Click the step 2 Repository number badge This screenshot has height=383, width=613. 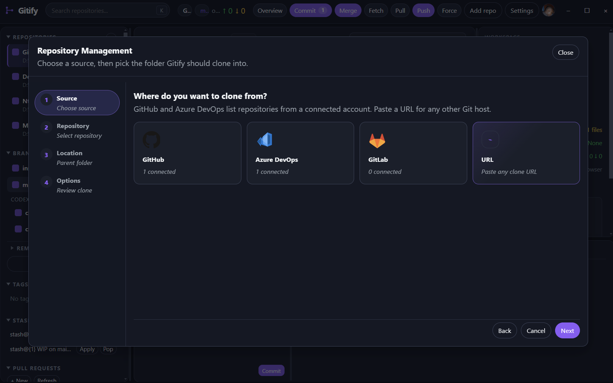point(46,127)
